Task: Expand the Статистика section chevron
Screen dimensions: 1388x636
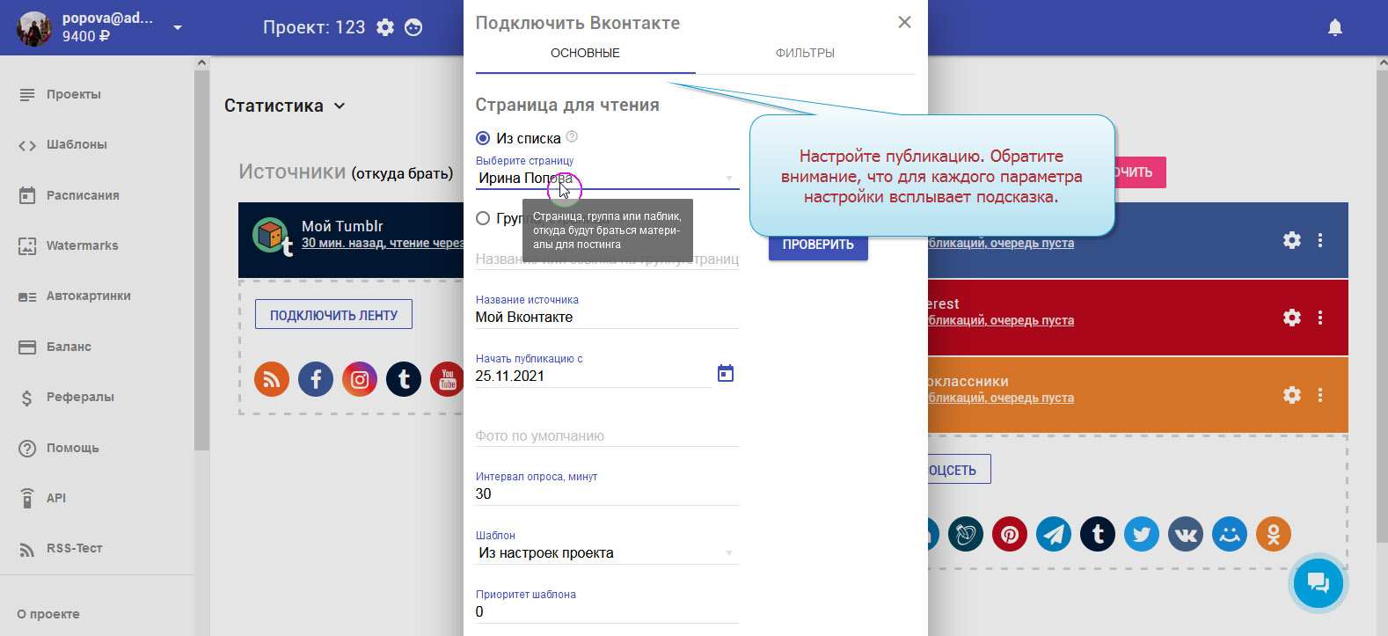Action: tap(340, 106)
